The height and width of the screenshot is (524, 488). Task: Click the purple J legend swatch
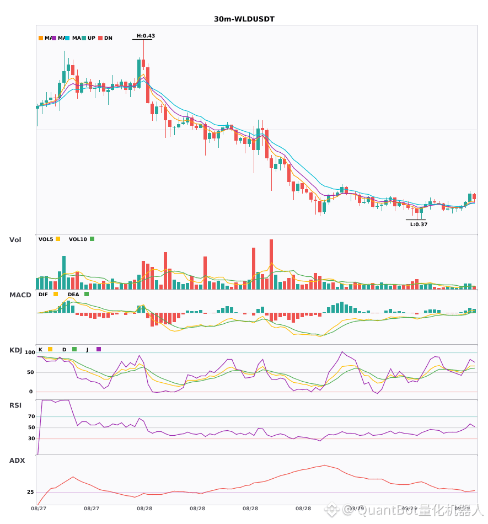(x=99, y=349)
